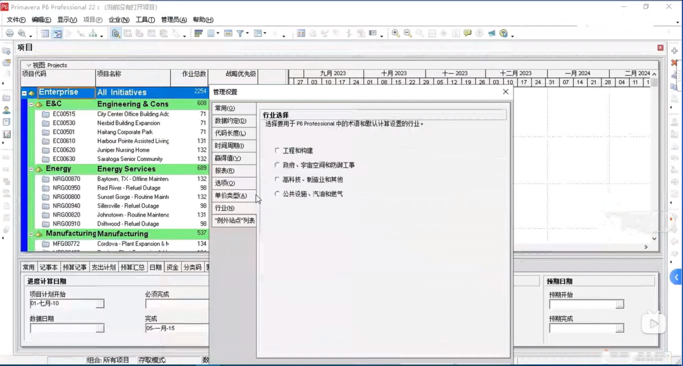The image size is (683, 366).
Task: Open the Bars formatting icon
Action: point(199,34)
